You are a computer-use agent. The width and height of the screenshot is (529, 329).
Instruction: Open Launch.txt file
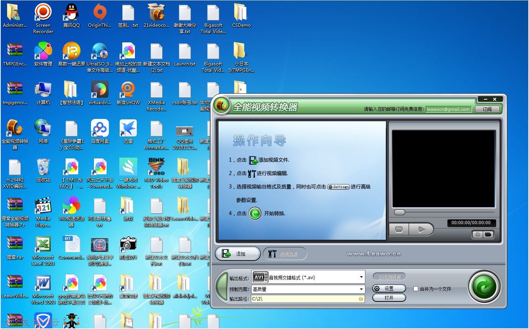[x=185, y=54]
